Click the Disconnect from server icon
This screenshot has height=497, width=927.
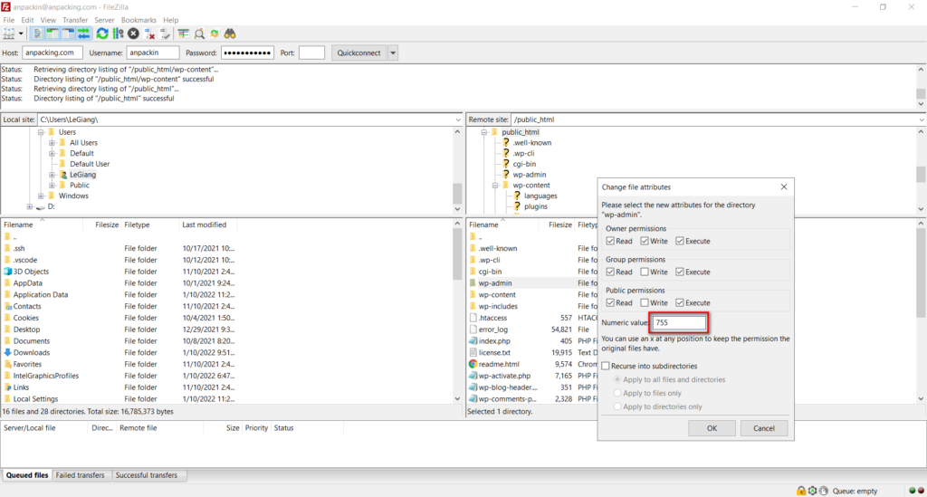149,33
